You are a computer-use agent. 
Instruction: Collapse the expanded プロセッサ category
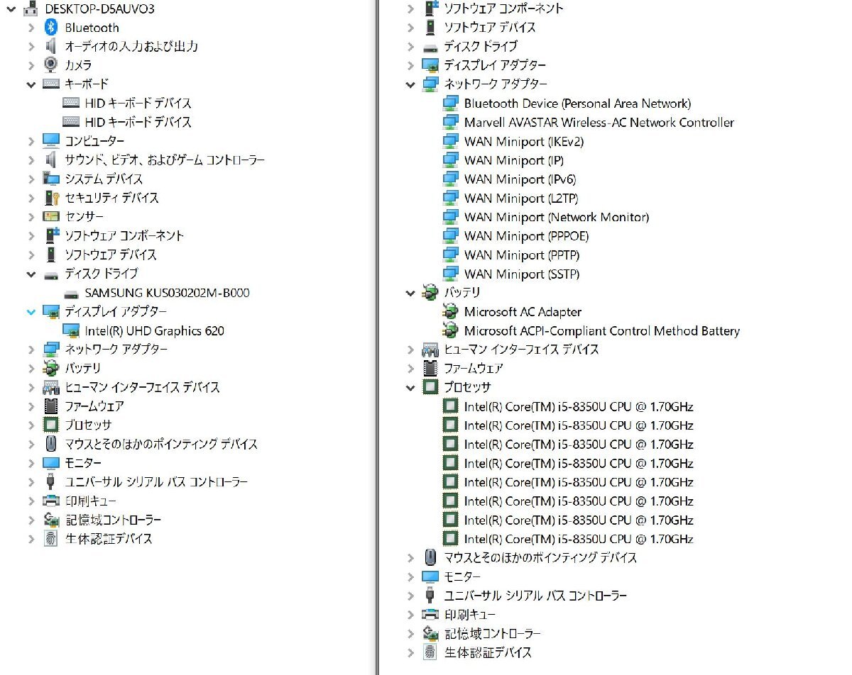pyautogui.click(x=410, y=387)
